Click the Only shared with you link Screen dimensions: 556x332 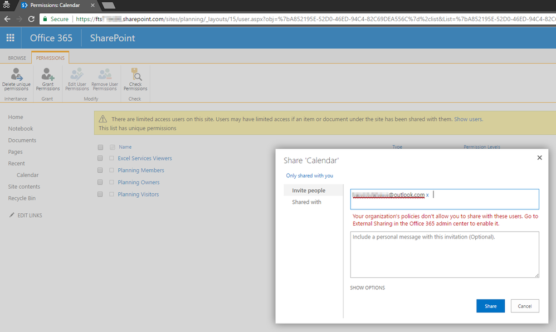click(310, 175)
